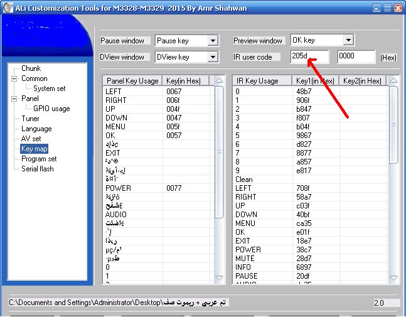The height and width of the screenshot is (317, 406).
Task: Open the AV set section
Action: 31,139
